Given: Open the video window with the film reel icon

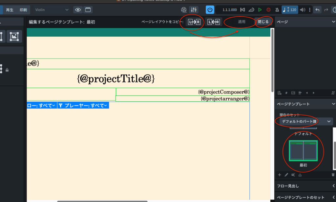Looking at the screenshot, I should 184,10.
